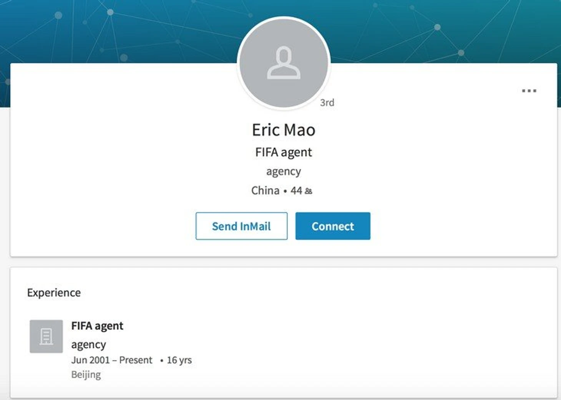Viewport: 561px width, 400px height.
Task: Click the Experience section heading
Action: (54, 293)
